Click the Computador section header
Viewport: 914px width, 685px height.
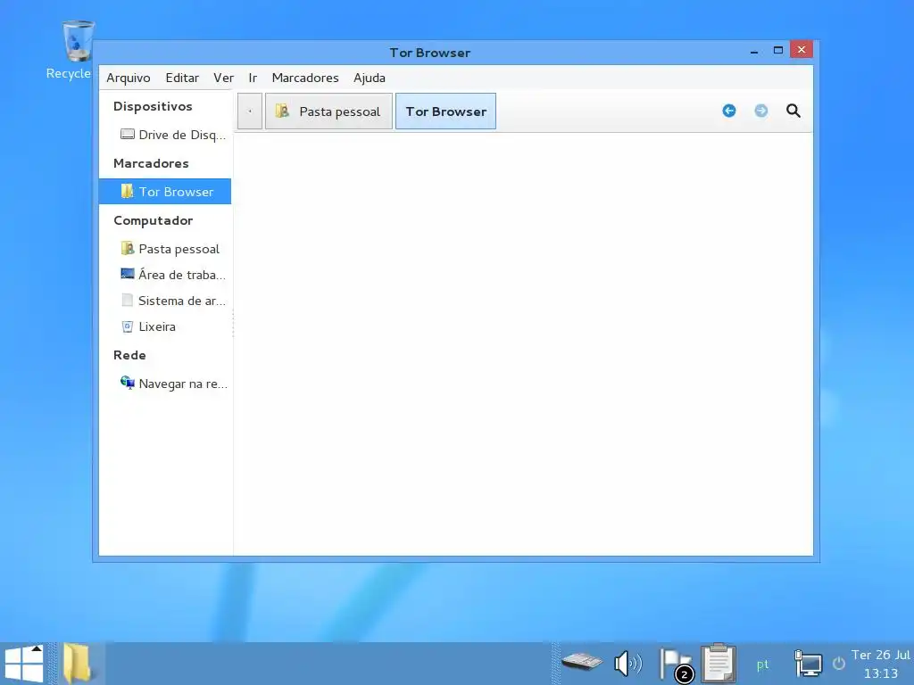pyautogui.click(x=154, y=221)
